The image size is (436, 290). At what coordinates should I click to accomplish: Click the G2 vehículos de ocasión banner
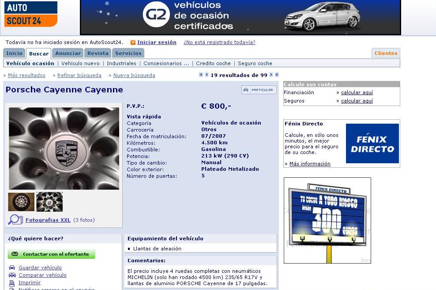(240, 17)
